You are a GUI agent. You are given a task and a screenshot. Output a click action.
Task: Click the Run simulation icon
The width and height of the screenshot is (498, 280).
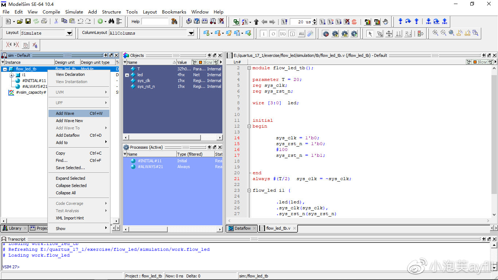point(323,22)
